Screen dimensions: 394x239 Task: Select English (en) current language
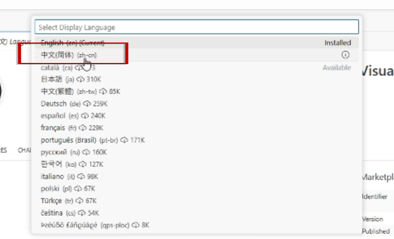coord(72,43)
